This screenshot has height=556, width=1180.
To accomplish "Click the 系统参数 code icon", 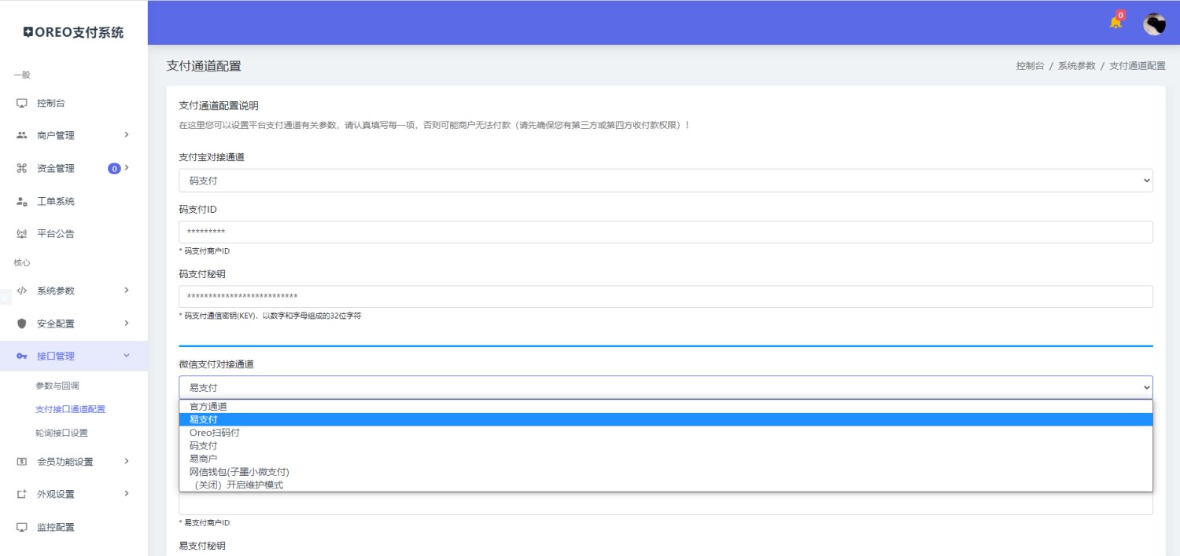I will (x=22, y=291).
